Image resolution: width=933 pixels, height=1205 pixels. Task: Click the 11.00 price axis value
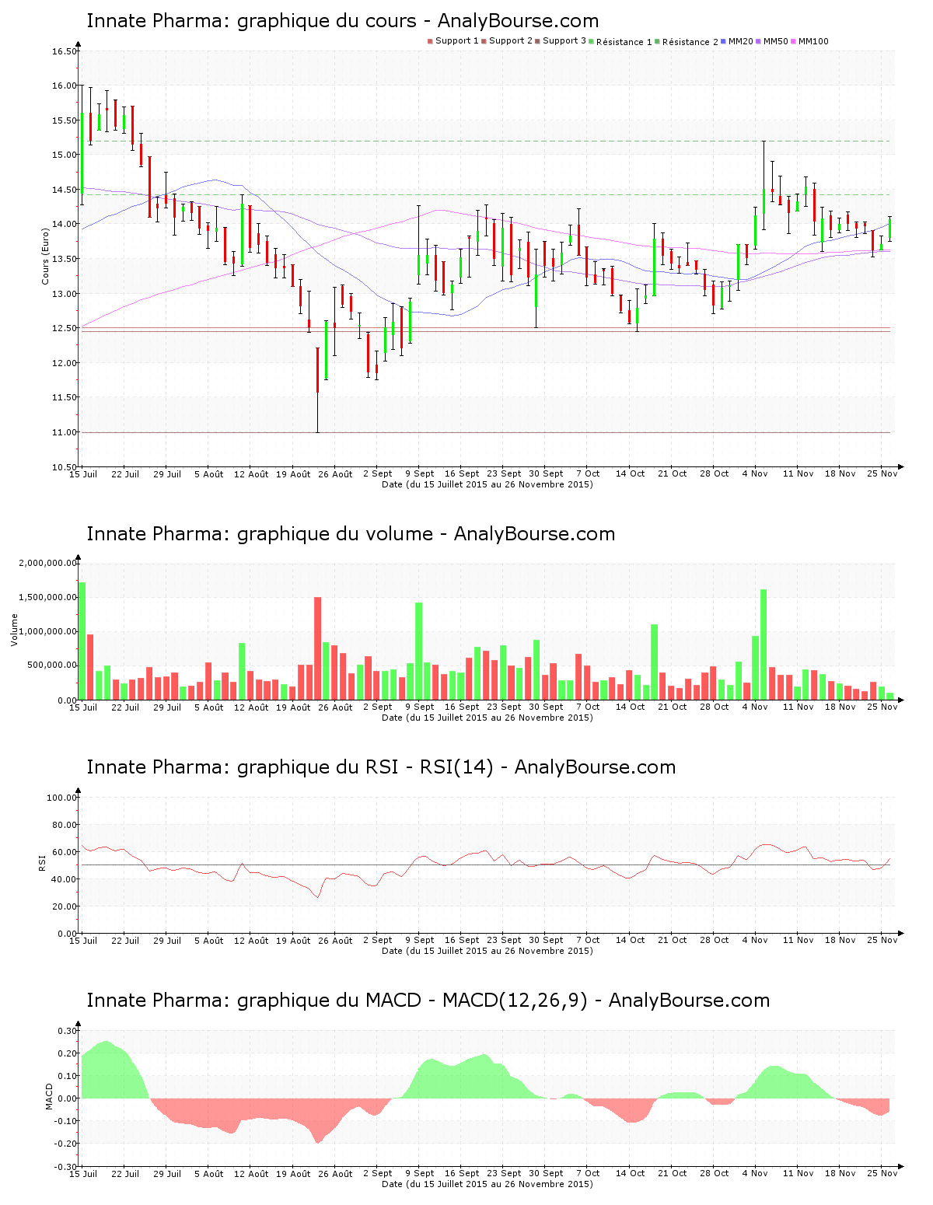(65, 432)
